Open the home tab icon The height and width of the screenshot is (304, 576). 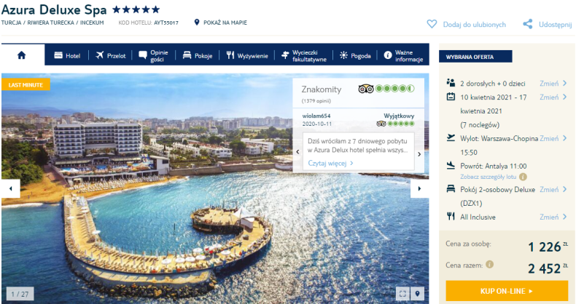point(22,55)
